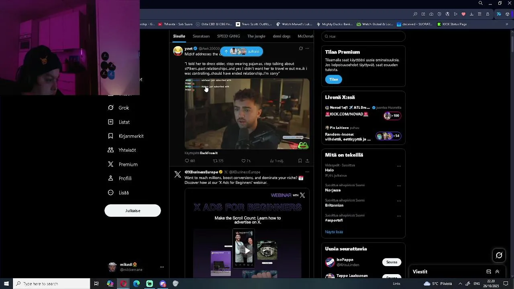Viewport: 514px width, 289px height.
Task: Repost yeet's post with 375 reposts
Action: tap(218, 161)
